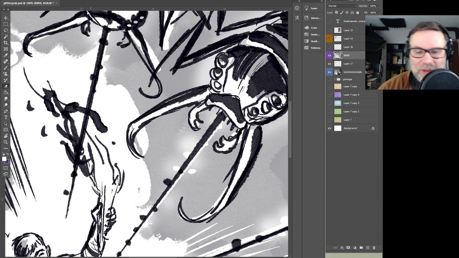The image size is (459, 258).
Task: Open the Edit Toolbar three-dots menu
Action: coord(6,148)
